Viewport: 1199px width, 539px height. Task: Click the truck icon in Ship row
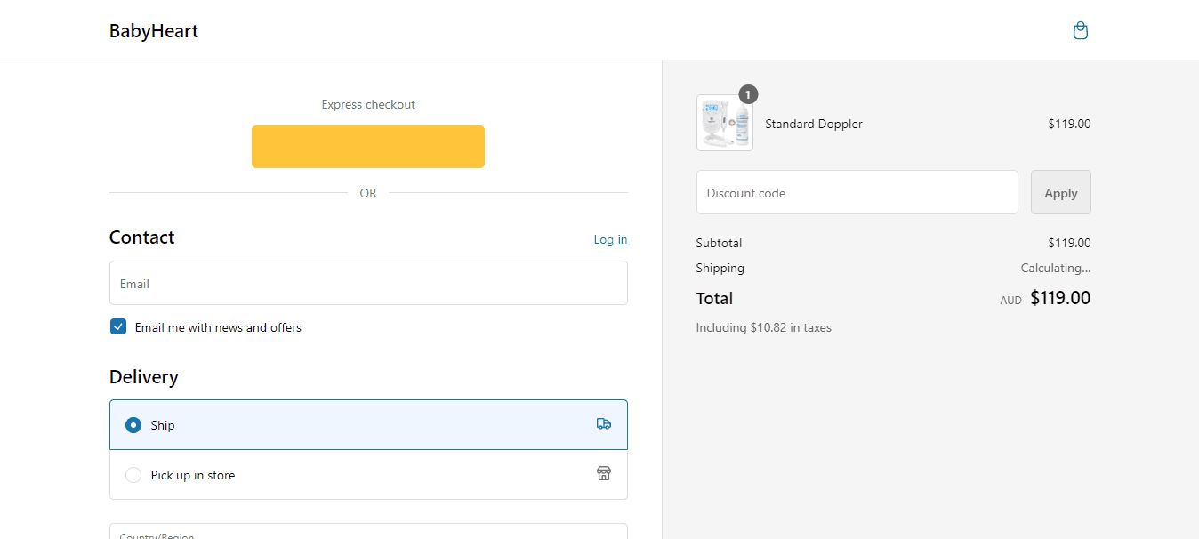(604, 424)
